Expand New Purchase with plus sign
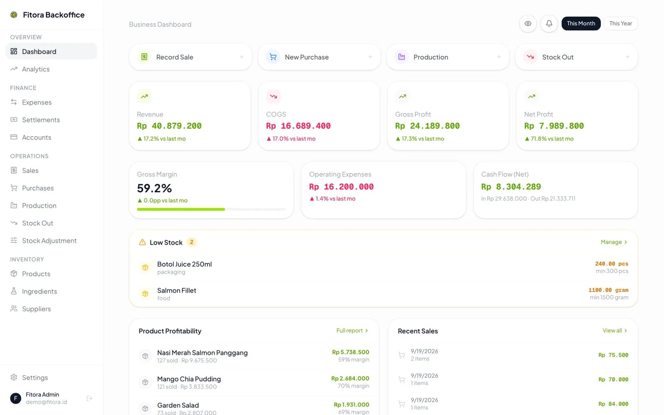This screenshot has width=664, height=415. pos(370,57)
